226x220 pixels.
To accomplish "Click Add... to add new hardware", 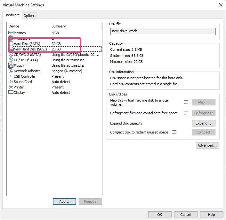I will tap(64, 201).
